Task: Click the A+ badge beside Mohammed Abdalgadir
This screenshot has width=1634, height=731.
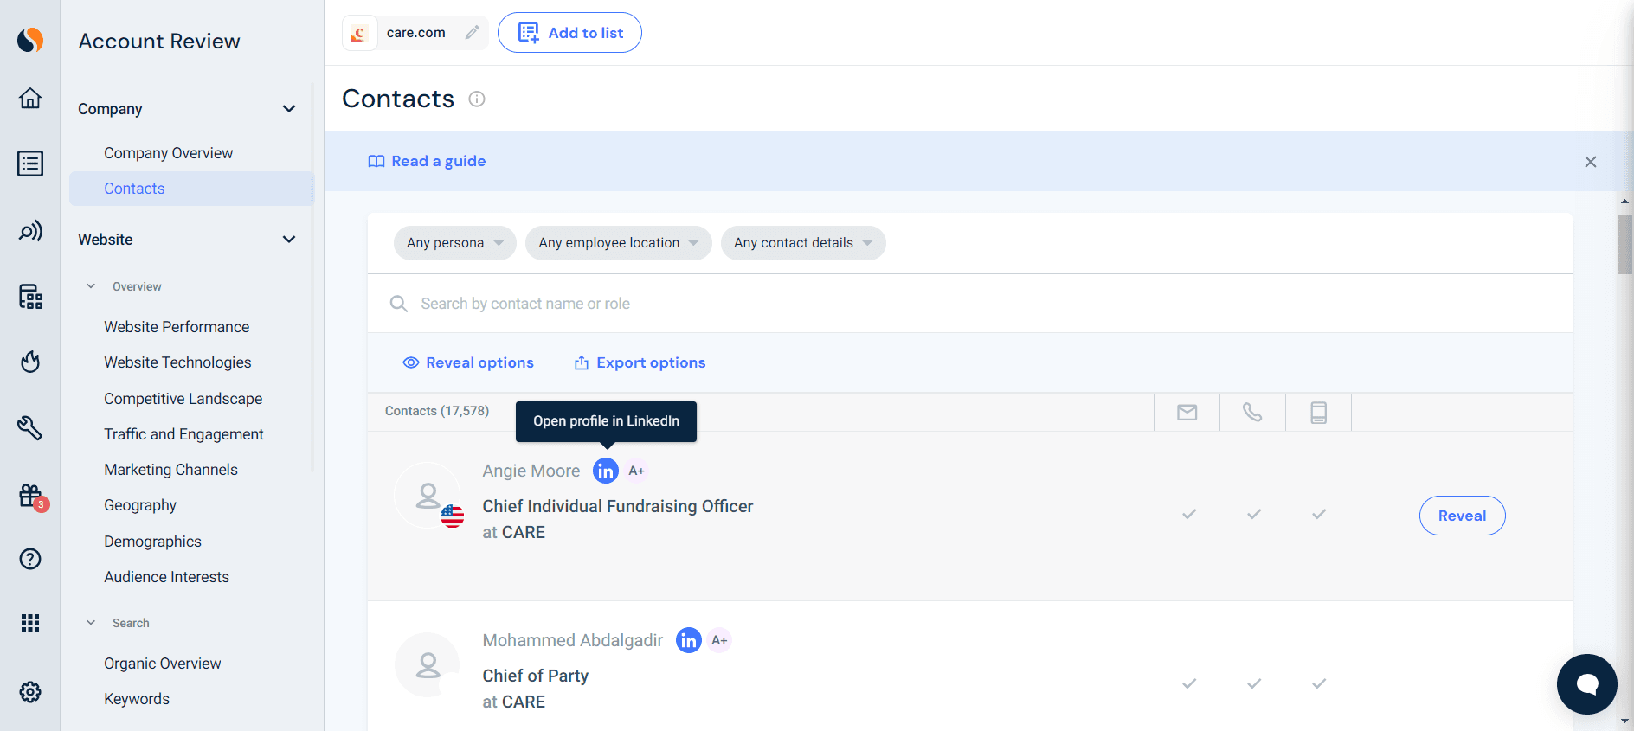Action: click(x=719, y=640)
